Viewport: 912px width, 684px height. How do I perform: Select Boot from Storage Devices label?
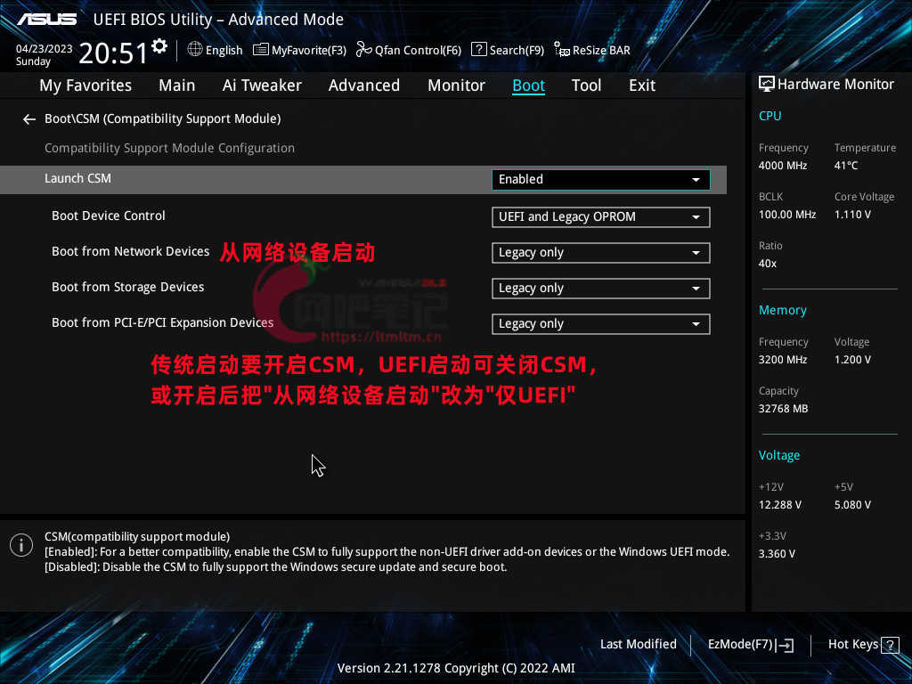(x=128, y=288)
